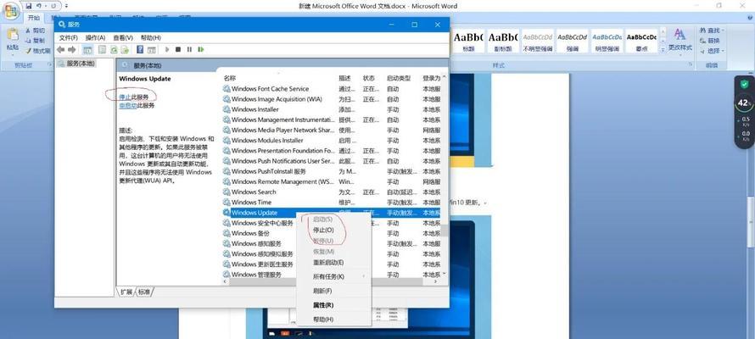The image size is (755, 339).
Task: Select the Windows Font Cache Service row
Action: click(x=332, y=88)
